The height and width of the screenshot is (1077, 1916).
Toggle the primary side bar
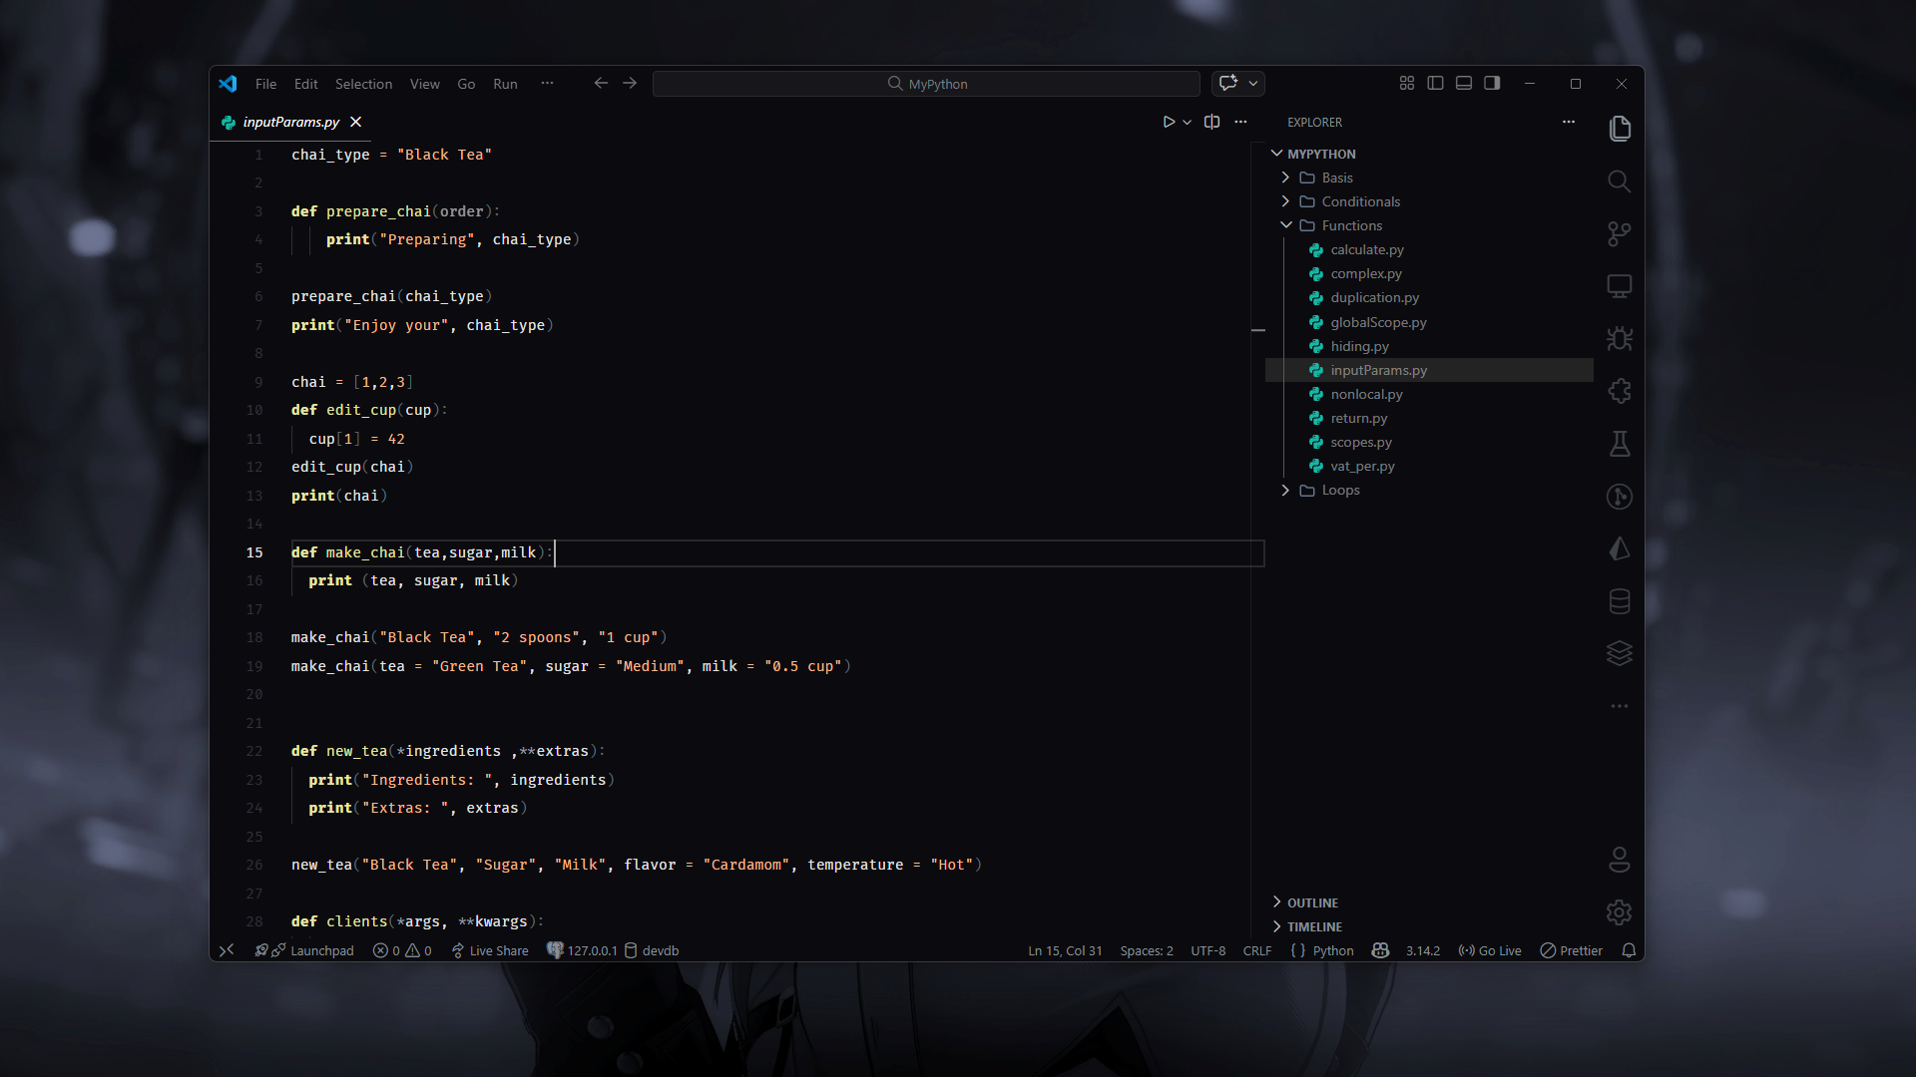pos(1435,83)
